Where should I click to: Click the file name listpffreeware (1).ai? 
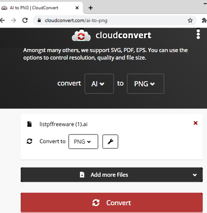63,124
